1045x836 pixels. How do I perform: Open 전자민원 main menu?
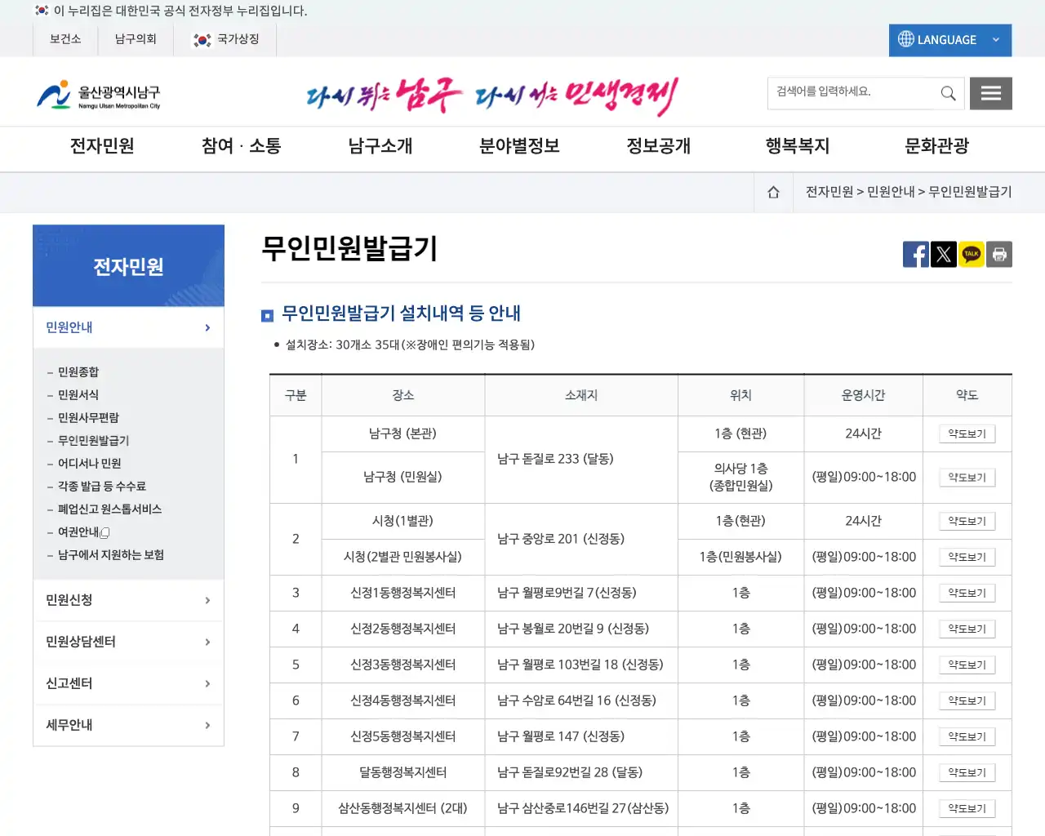102,146
